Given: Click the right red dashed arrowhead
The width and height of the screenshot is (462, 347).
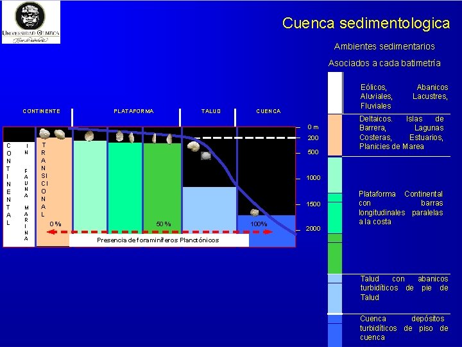Looking at the screenshot, I should click(x=268, y=232).
